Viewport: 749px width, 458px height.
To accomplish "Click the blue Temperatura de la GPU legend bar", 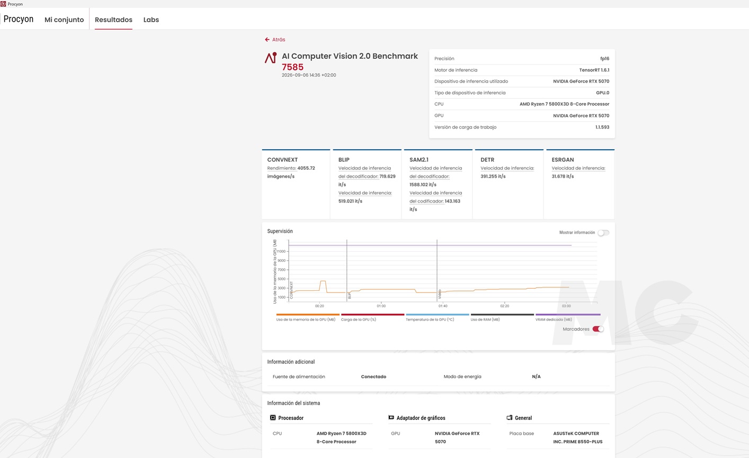I will 438,315.
